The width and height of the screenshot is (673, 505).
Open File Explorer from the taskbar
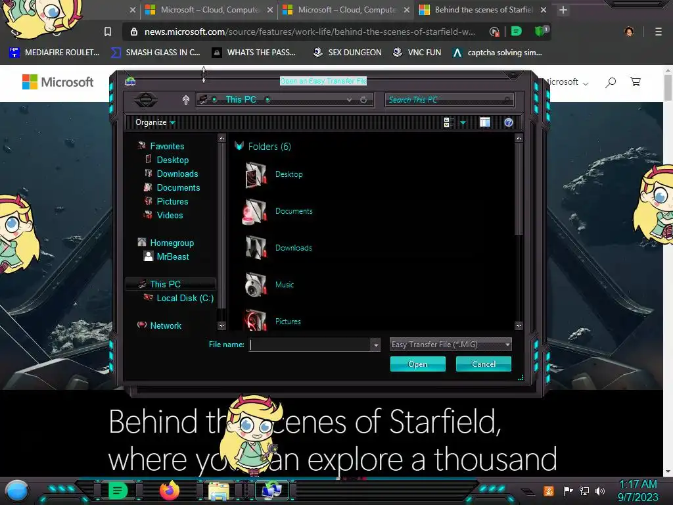coord(219,491)
